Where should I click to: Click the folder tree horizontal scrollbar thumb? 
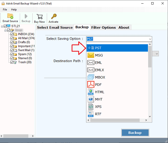tap(16, 136)
